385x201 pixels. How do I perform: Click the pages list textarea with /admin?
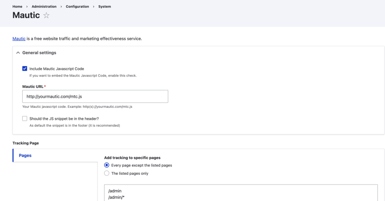point(241,193)
